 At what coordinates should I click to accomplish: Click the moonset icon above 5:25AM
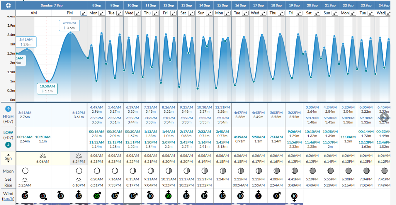pyautogui.click(x=25, y=179)
